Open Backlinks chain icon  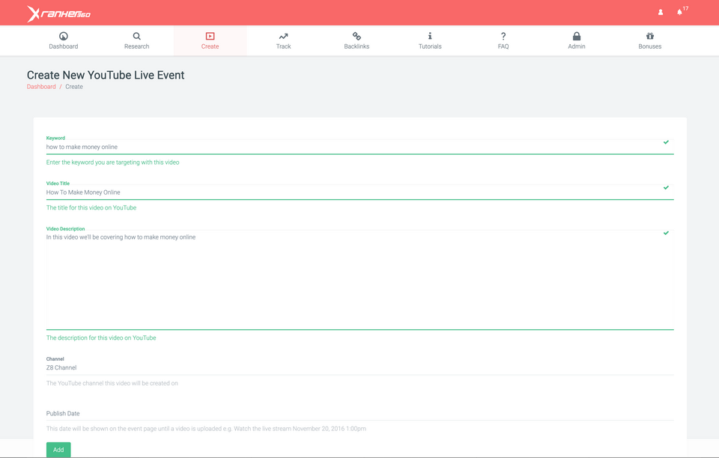(x=357, y=36)
